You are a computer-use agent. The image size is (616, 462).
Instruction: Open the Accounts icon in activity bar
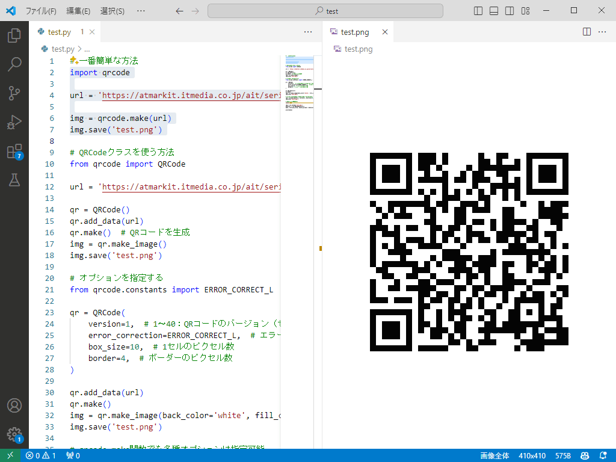point(14,405)
